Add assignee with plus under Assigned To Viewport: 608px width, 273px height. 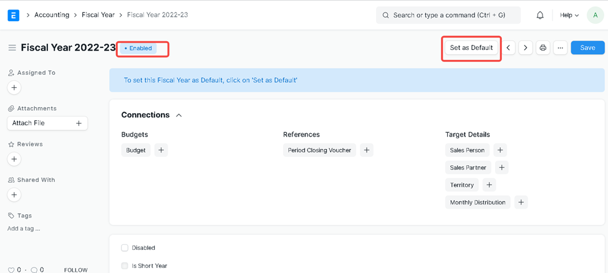coord(14,88)
